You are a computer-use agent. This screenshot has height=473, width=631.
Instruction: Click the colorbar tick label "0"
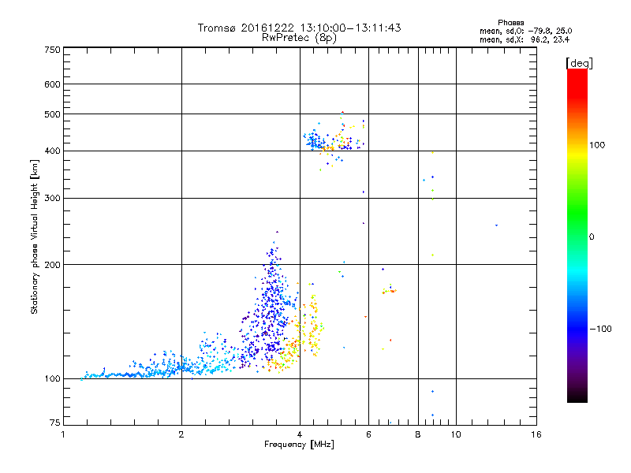click(x=592, y=237)
